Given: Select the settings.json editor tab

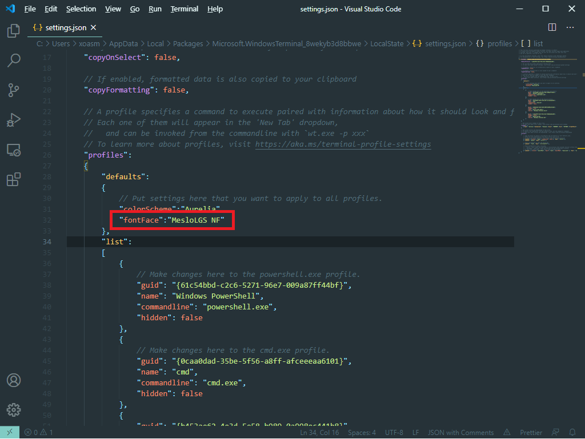Looking at the screenshot, I should coord(65,27).
